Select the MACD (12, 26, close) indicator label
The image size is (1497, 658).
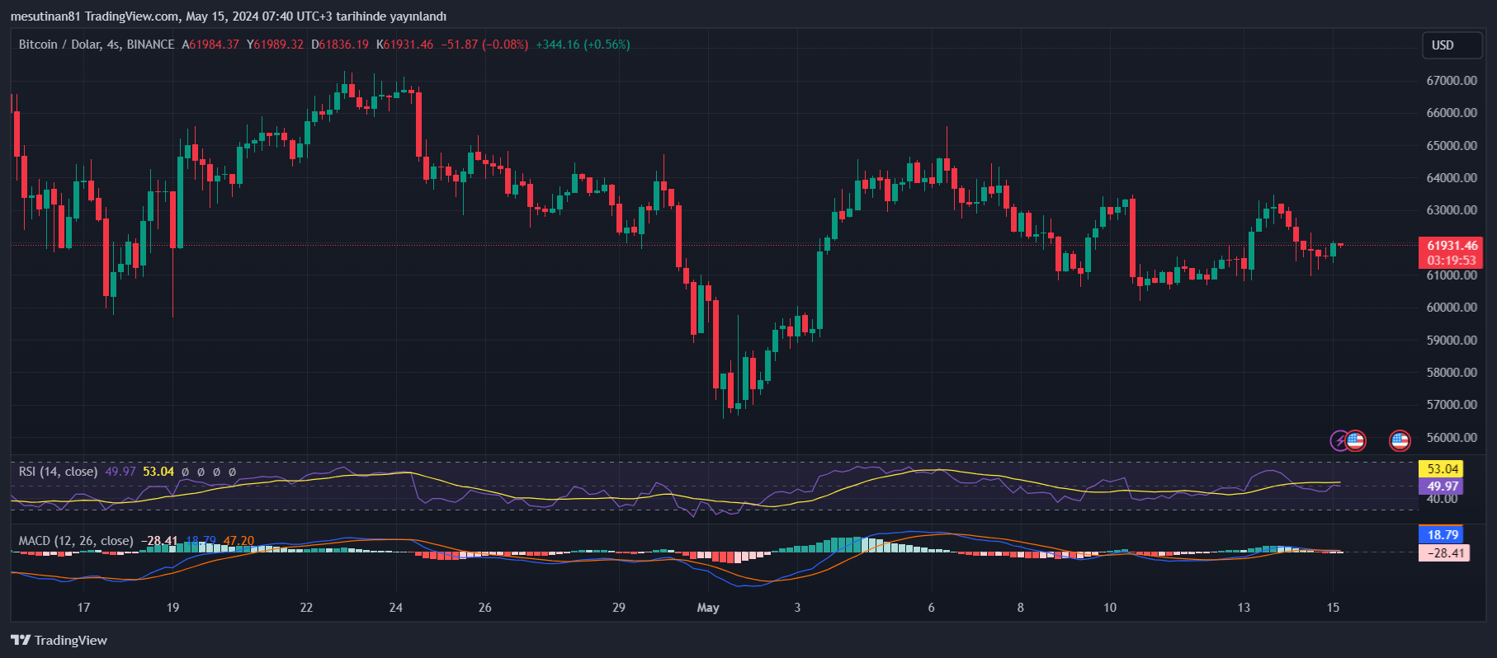76,541
